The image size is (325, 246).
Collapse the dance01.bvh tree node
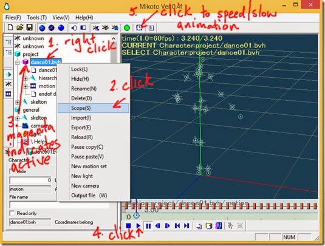pos(18,62)
